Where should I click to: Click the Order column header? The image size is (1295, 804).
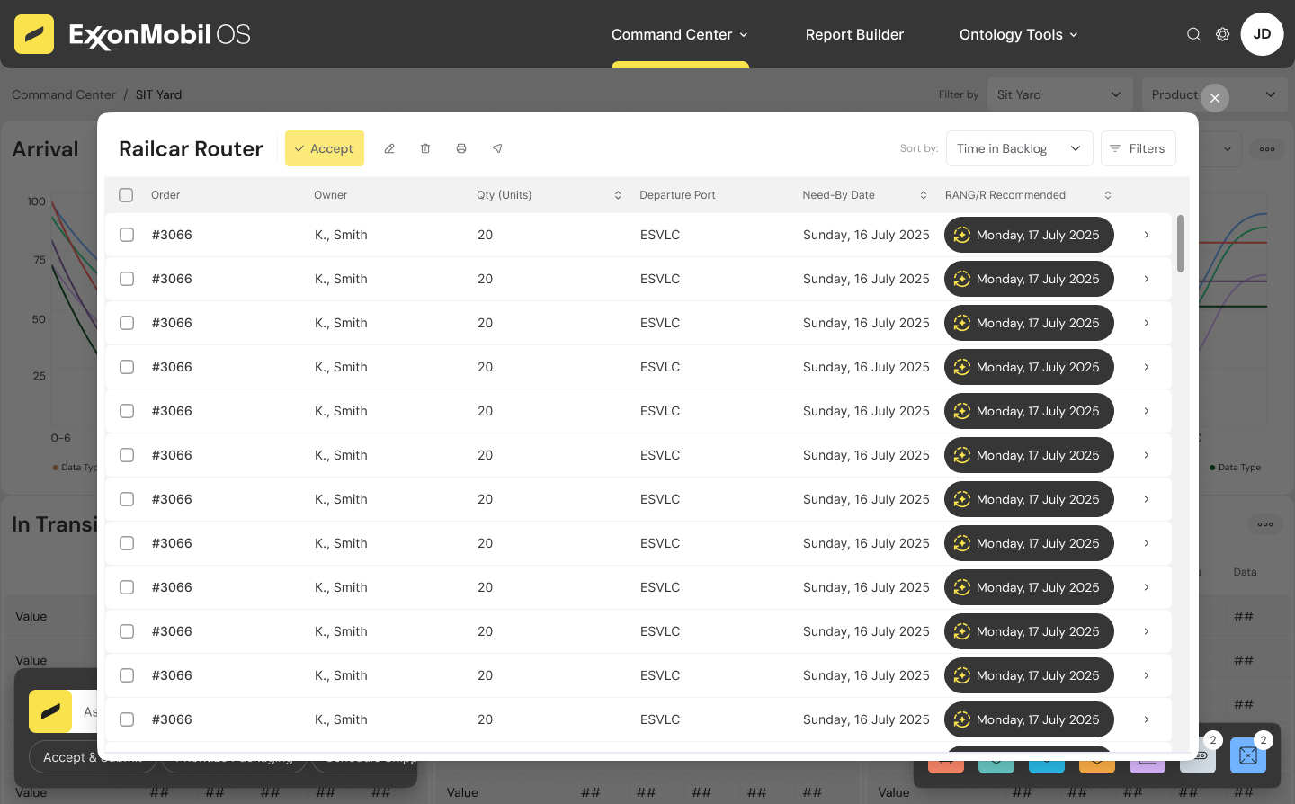(165, 195)
